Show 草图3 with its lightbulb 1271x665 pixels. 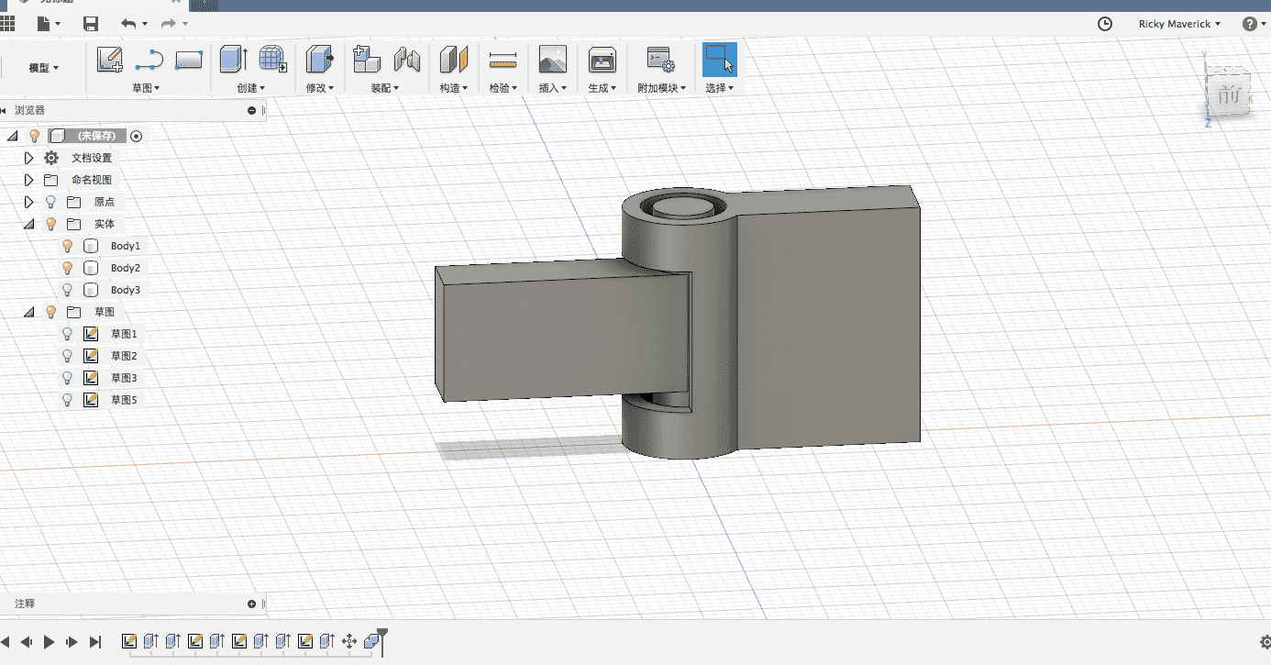(67, 378)
